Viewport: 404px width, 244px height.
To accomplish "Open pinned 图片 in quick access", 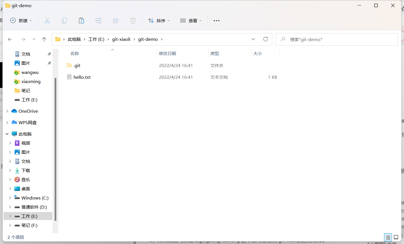I will [x=26, y=63].
